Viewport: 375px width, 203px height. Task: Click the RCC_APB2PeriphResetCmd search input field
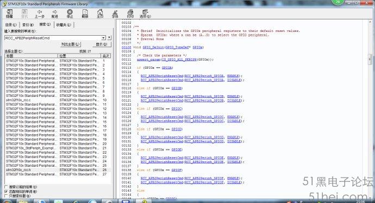[53, 38]
